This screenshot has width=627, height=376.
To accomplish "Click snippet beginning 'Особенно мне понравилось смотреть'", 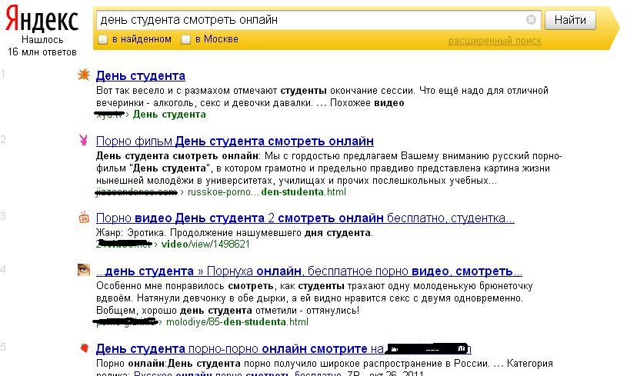I will click(x=315, y=298).
